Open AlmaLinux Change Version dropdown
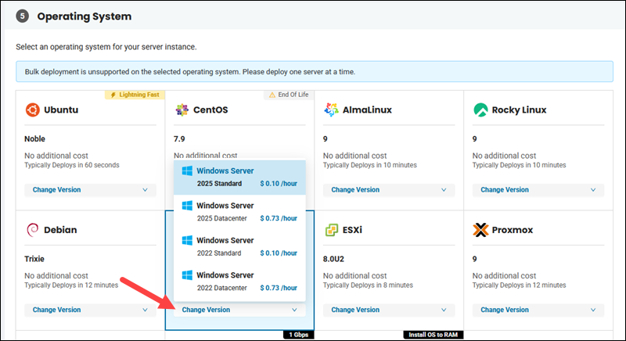 pos(388,190)
